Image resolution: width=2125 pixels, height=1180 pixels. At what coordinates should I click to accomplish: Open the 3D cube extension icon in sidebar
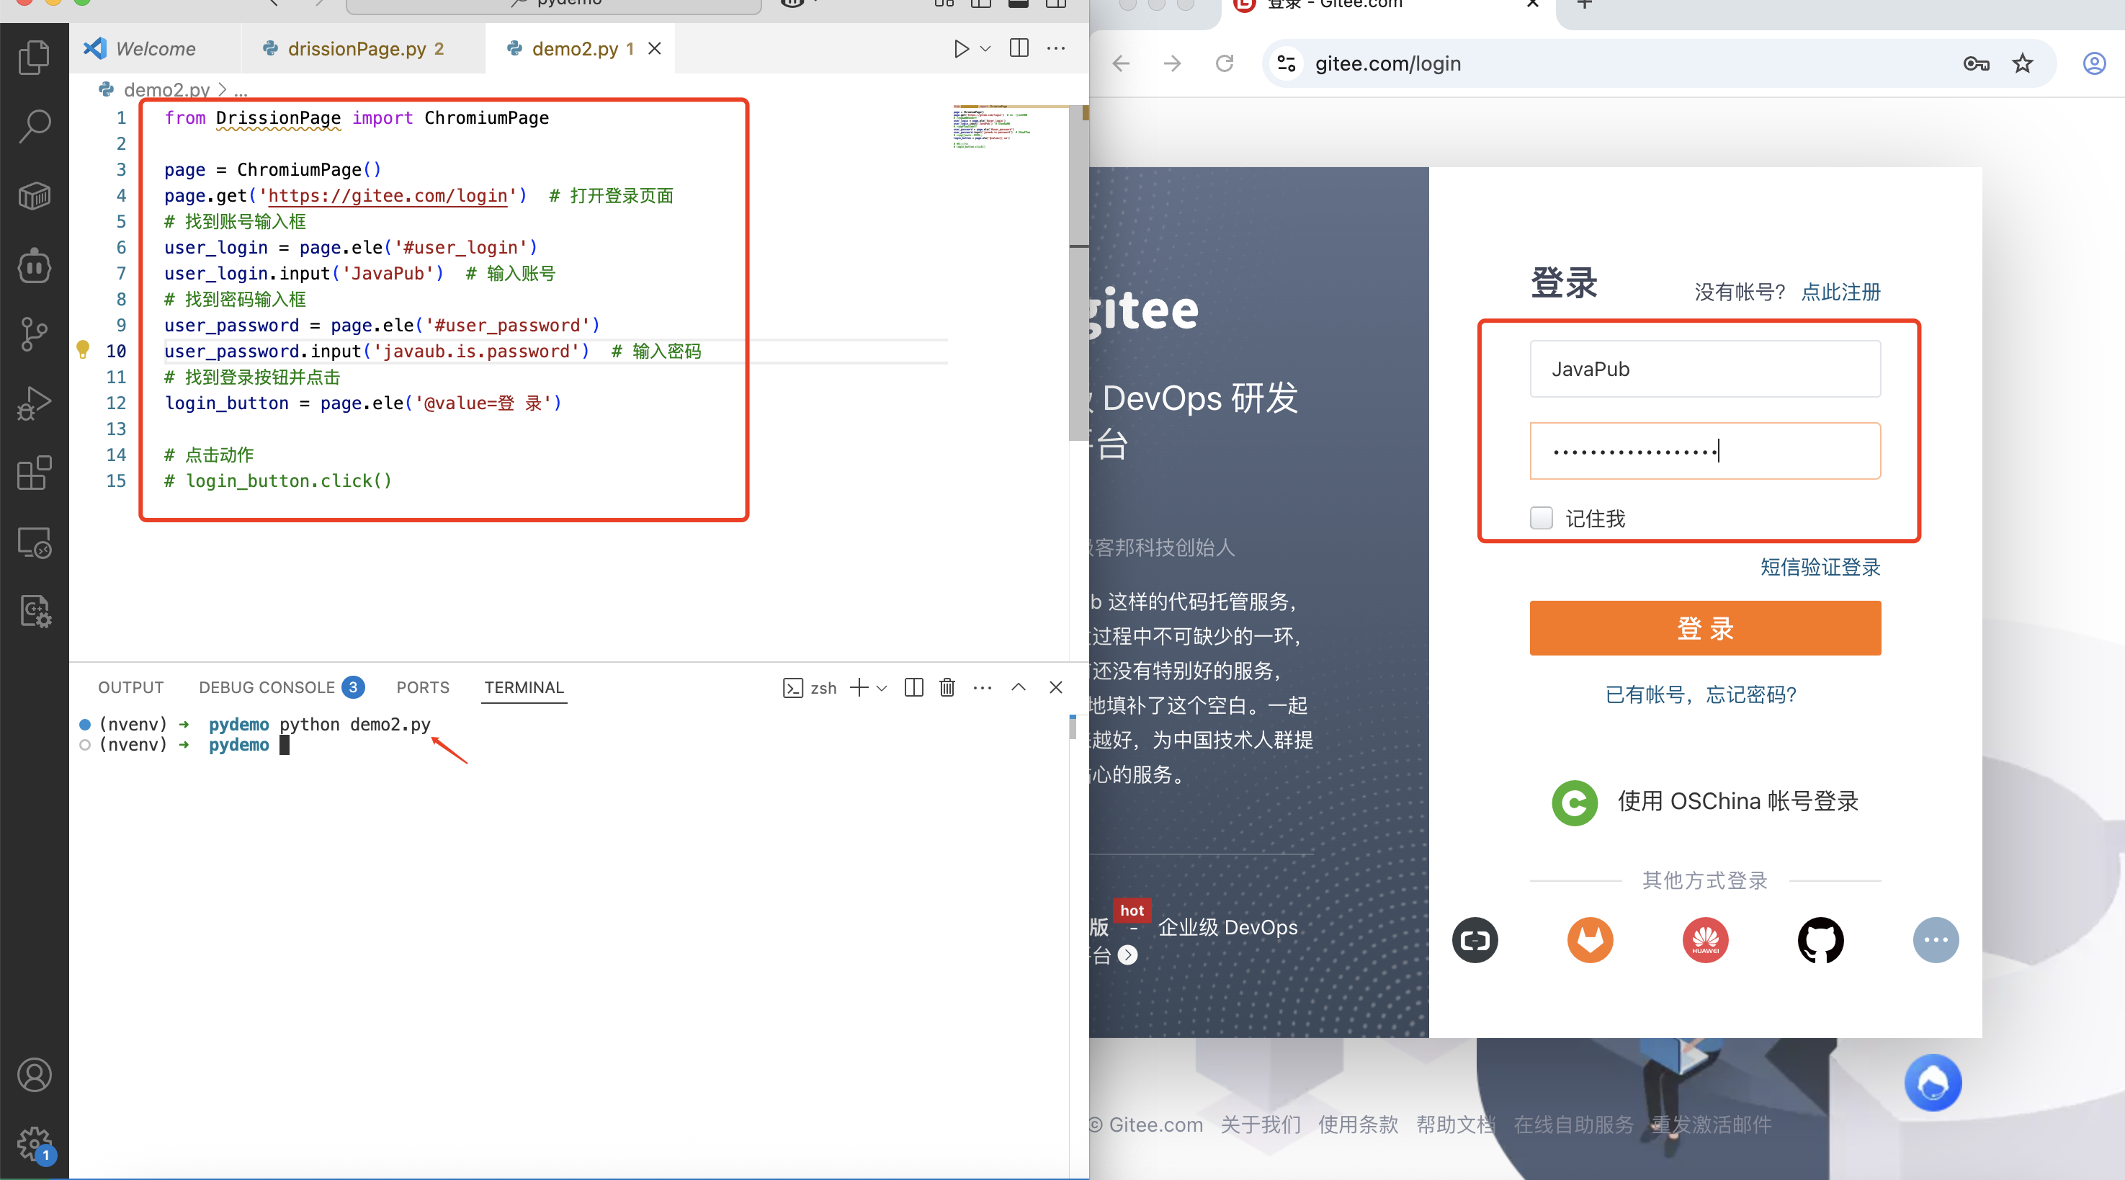tap(34, 195)
